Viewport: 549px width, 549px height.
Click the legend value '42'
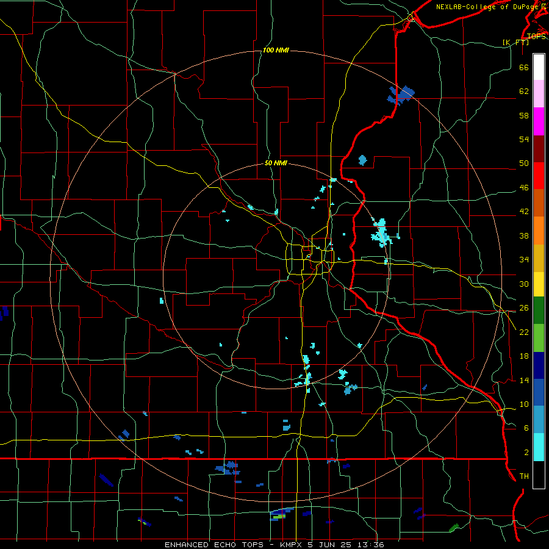coord(524,212)
